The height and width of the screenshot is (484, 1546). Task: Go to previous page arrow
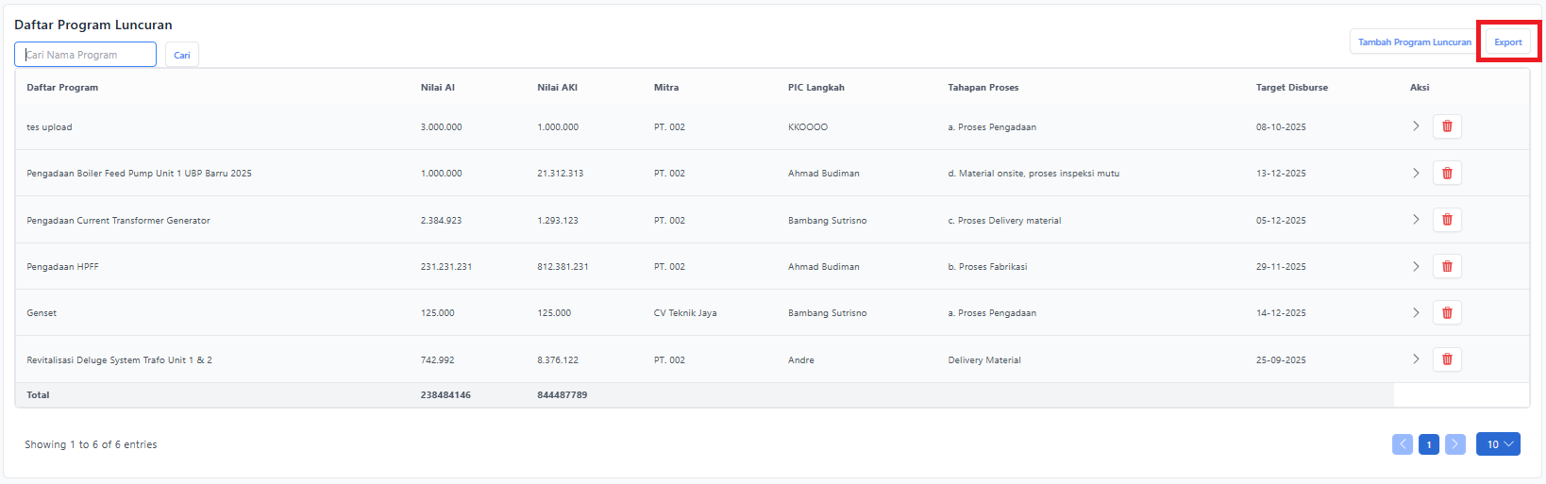pos(1402,444)
